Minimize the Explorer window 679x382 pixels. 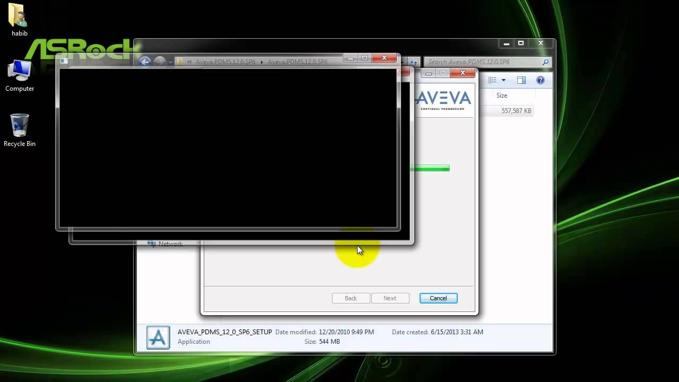pos(507,44)
